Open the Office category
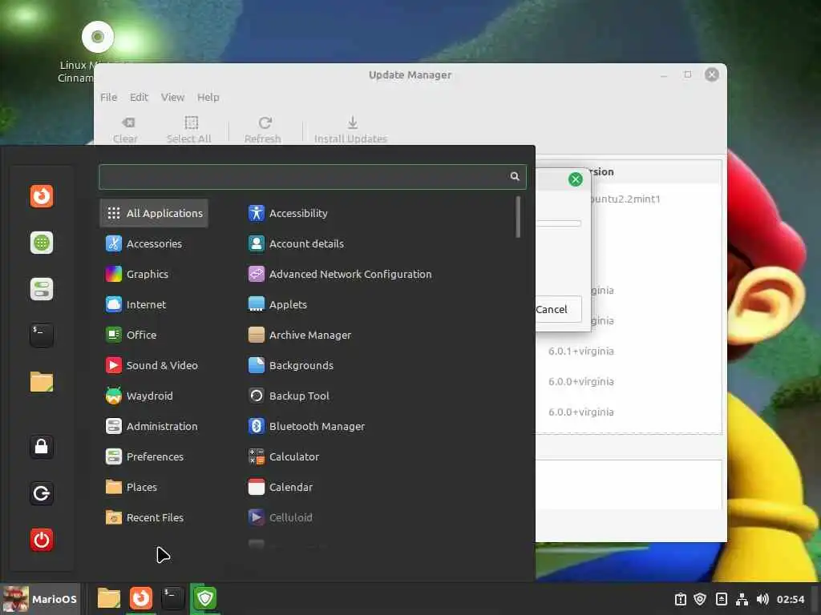Image resolution: width=821 pixels, height=615 pixels. pos(131,335)
